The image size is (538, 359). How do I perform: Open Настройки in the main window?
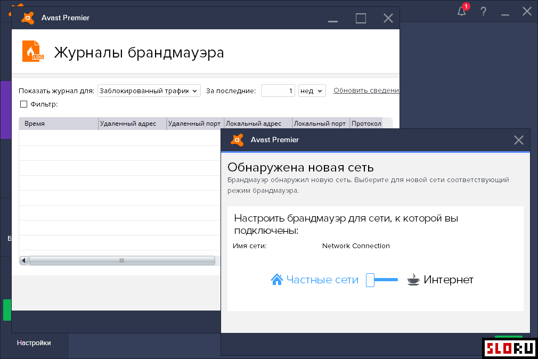click(34, 343)
